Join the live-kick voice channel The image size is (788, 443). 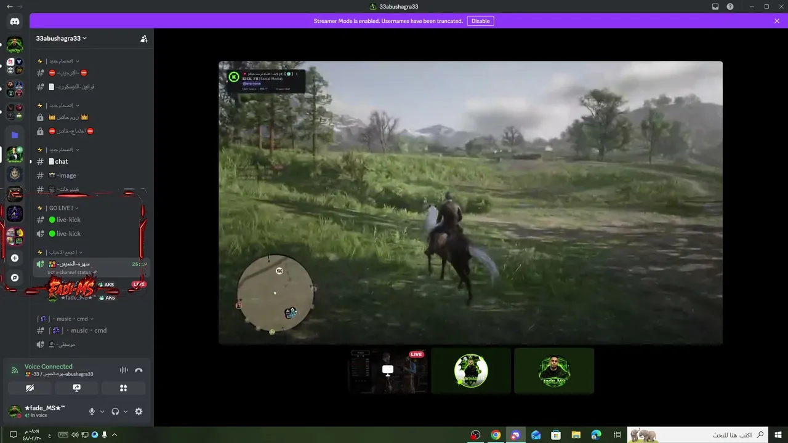tap(91, 234)
